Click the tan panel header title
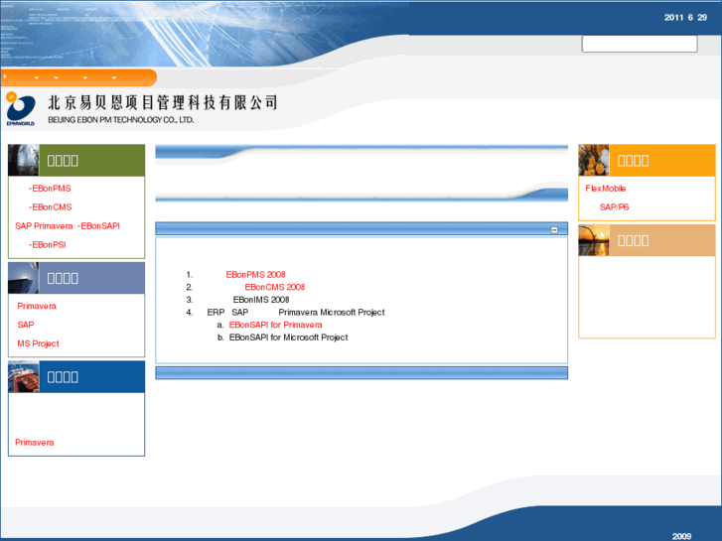This screenshot has width=722, height=541. pos(634,241)
